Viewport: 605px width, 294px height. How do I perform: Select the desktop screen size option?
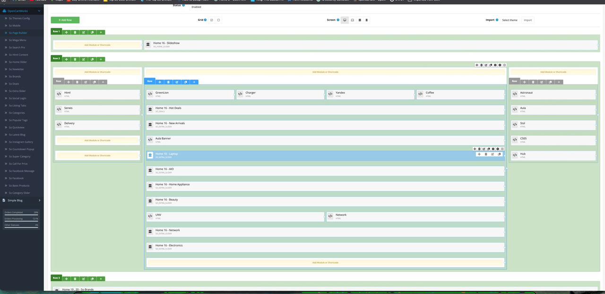345,20
